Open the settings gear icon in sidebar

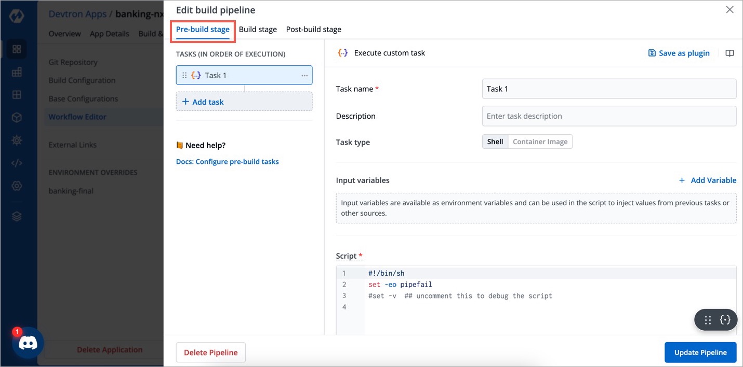(x=17, y=186)
